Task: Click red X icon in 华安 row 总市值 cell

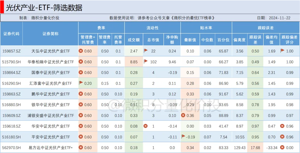Action: click(x=146, y=126)
